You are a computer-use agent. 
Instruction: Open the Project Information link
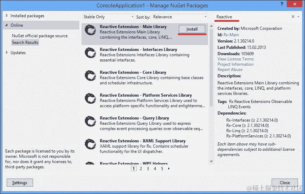click(235, 64)
